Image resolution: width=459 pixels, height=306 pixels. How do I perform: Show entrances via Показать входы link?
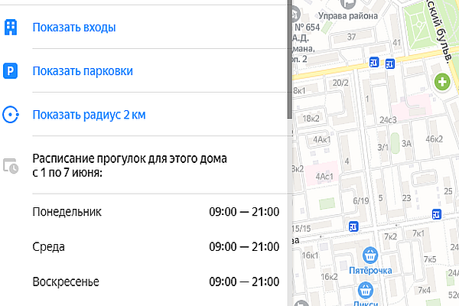coord(73,28)
